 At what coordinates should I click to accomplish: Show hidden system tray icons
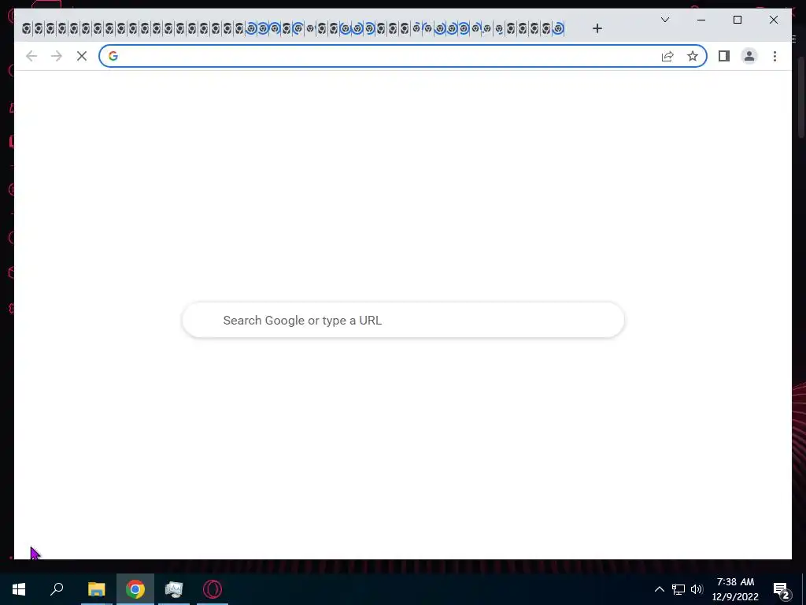(x=659, y=589)
